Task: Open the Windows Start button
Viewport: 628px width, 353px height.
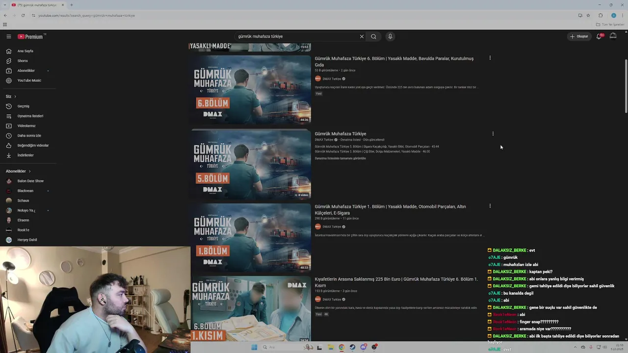Action: tap(254, 347)
